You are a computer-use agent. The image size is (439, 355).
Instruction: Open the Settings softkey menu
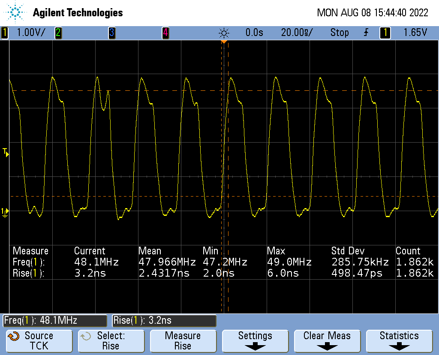255,340
